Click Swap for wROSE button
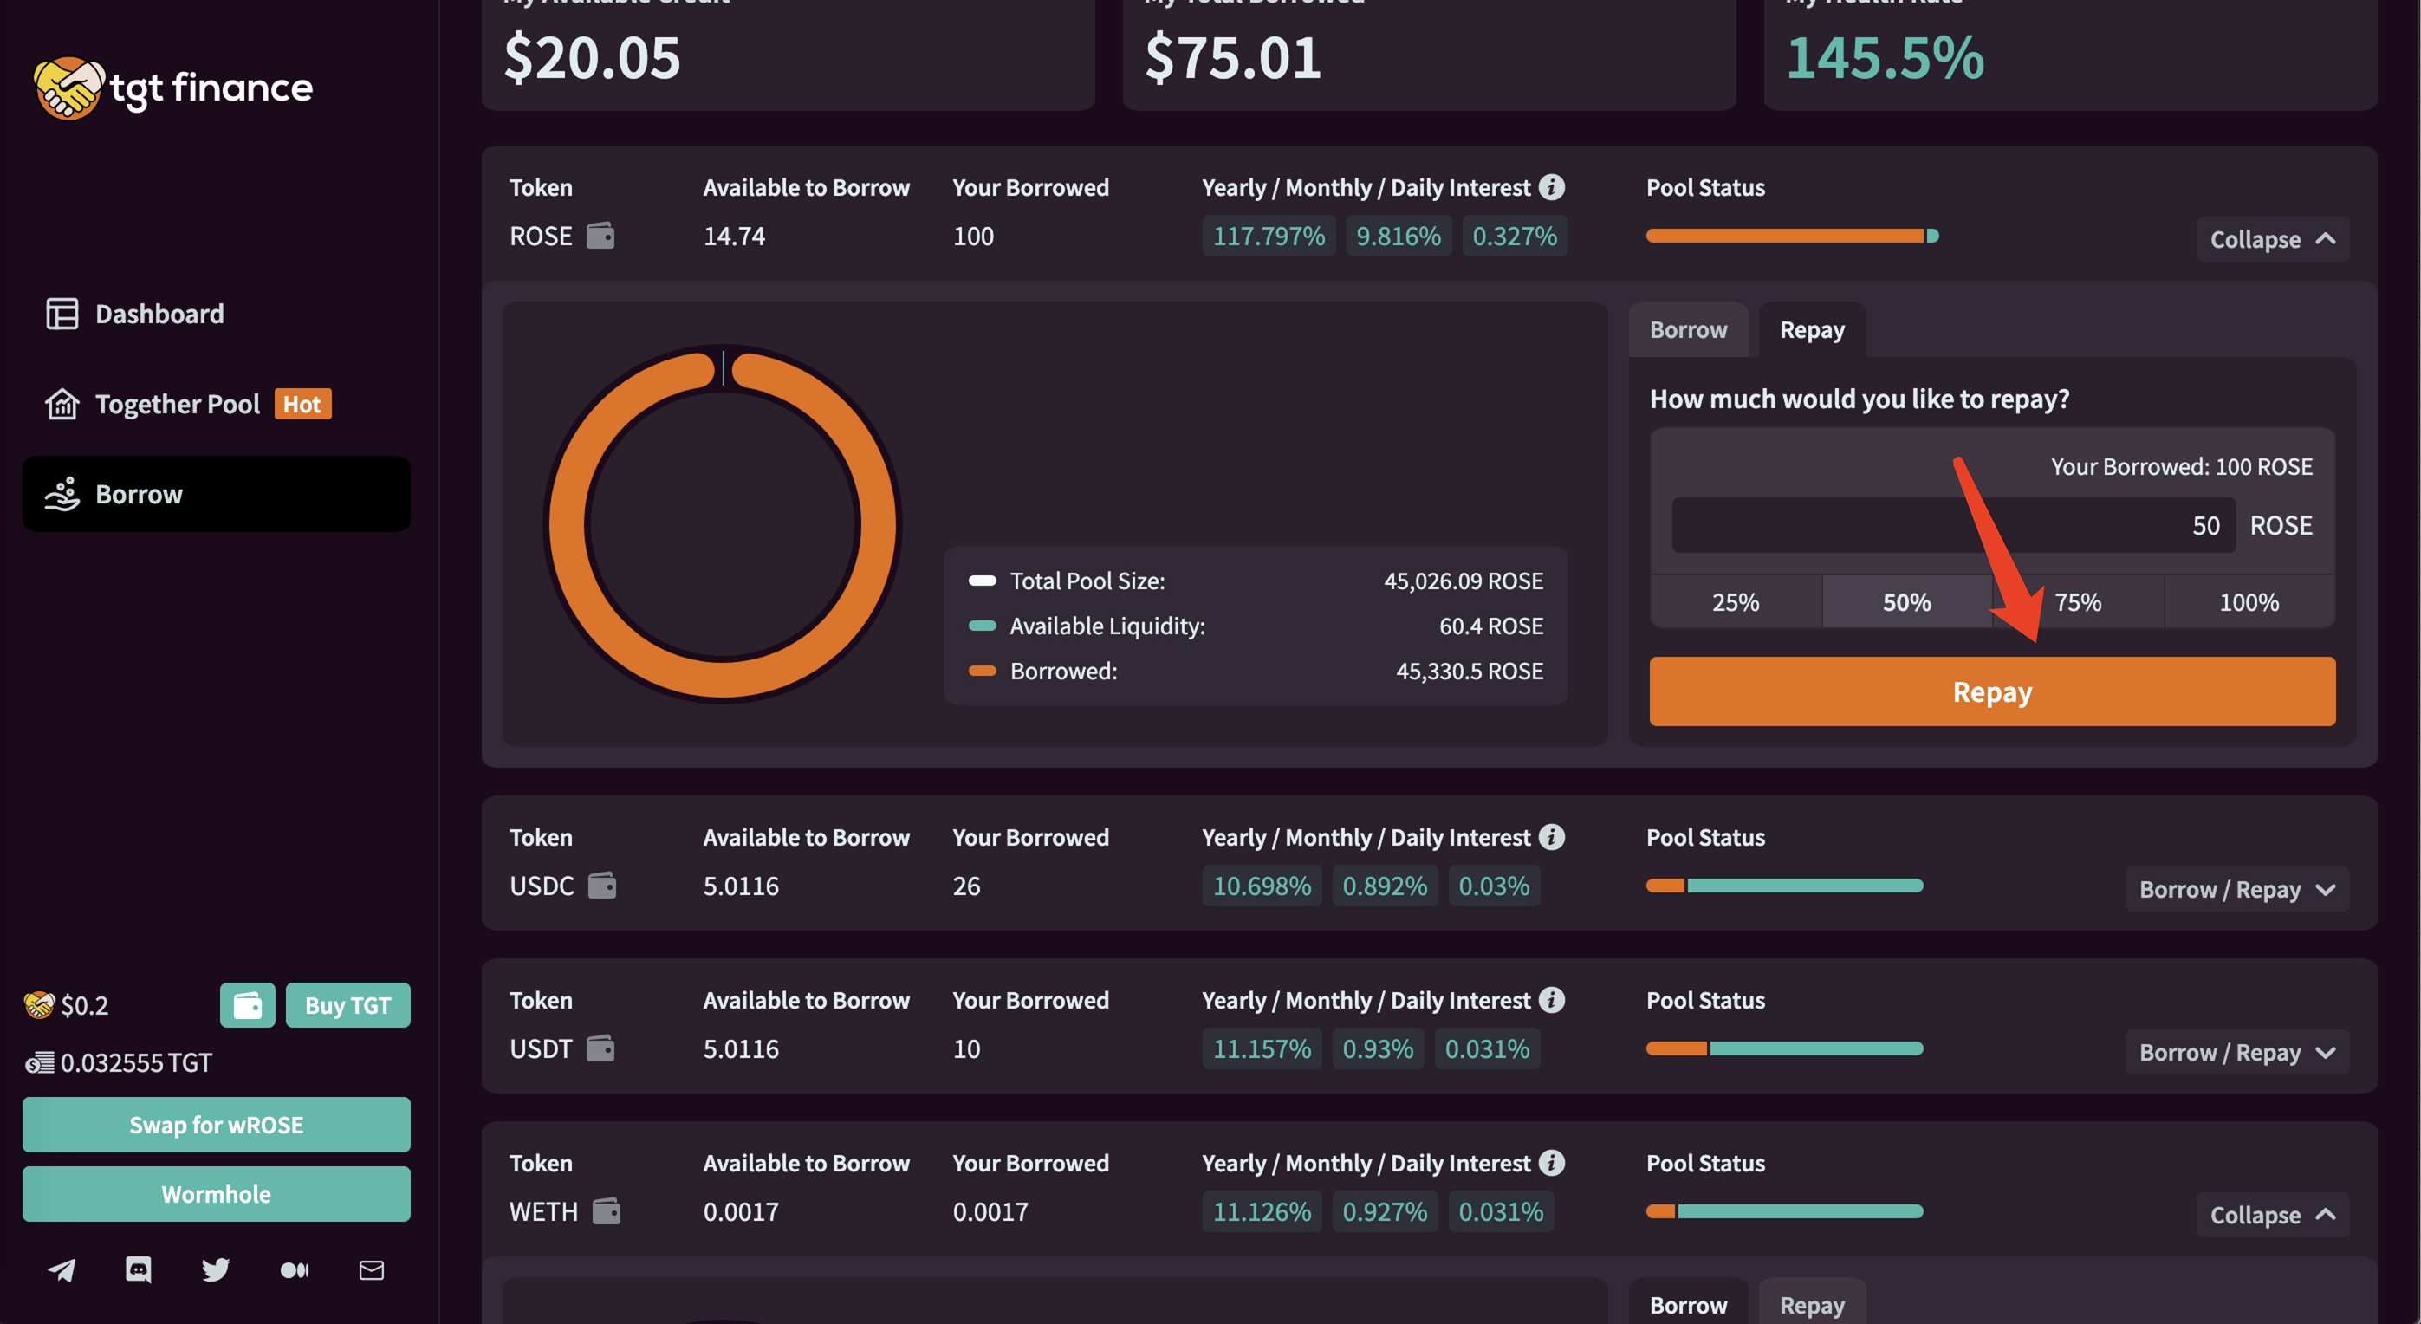Image resolution: width=2421 pixels, height=1324 pixels. pyautogui.click(x=216, y=1125)
